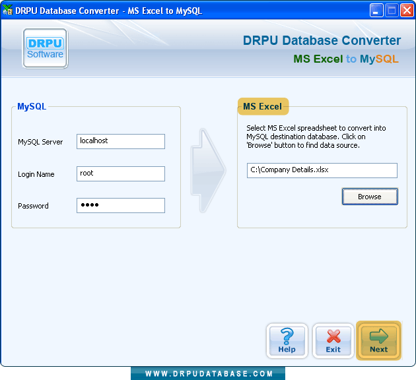This screenshot has height=380, width=416.
Task: Click the Excel file path field
Action: point(322,170)
